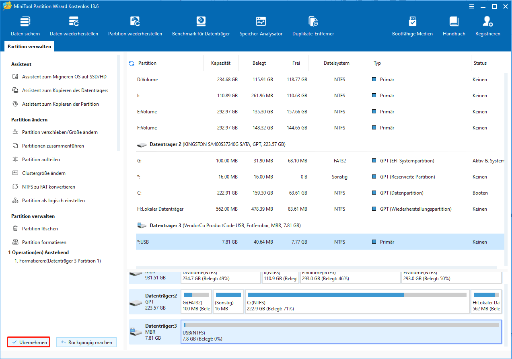Sort by Kapazität column header
Viewport: 512px width, 359px height.
(x=221, y=63)
